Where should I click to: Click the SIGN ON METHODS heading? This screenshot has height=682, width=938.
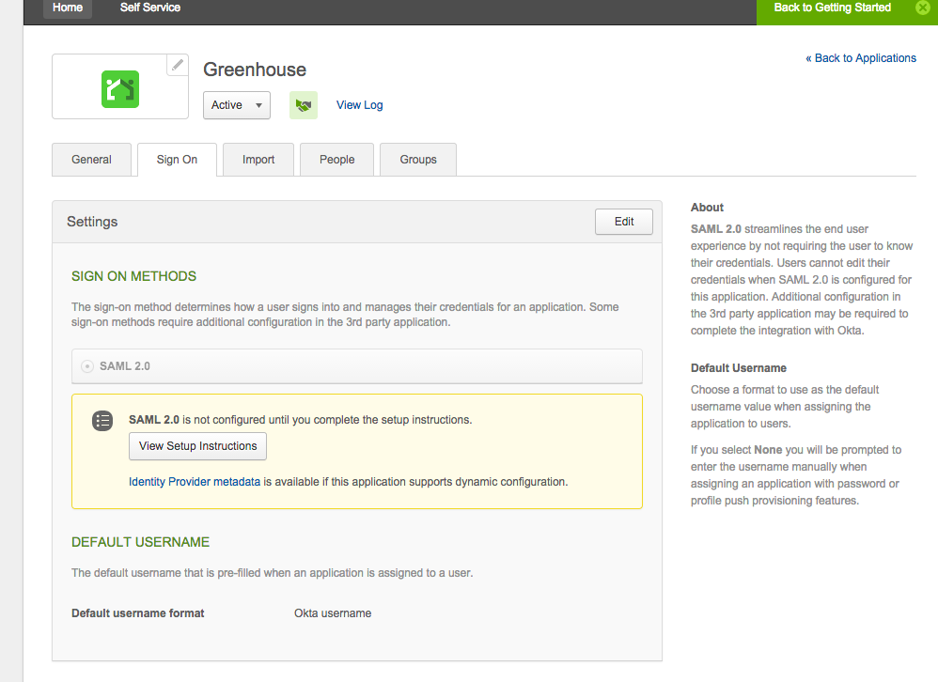click(134, 276)
